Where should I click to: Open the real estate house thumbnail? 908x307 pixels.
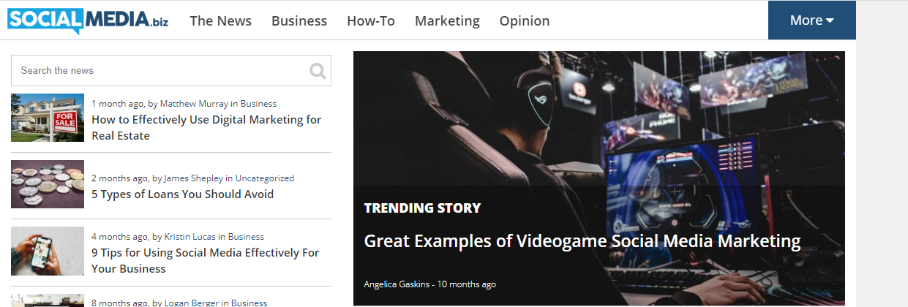point(48,117)
